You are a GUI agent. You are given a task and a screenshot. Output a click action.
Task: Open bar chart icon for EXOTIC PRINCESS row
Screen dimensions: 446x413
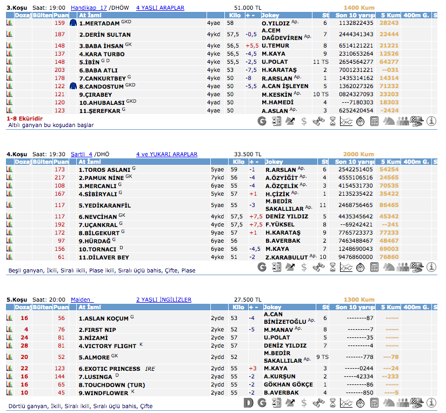click(x=9, y=368)
